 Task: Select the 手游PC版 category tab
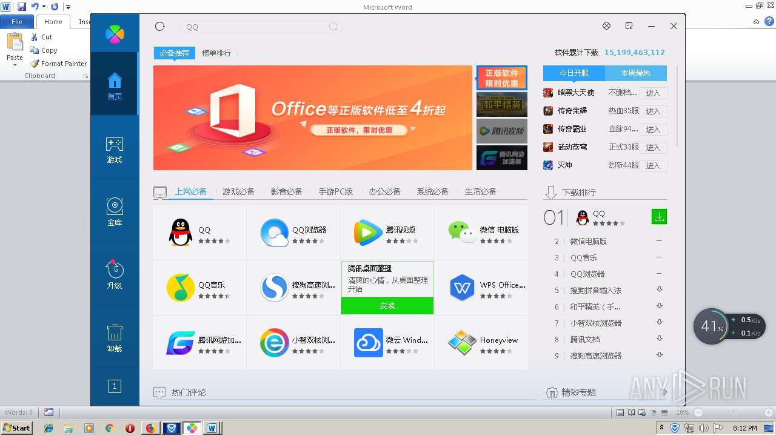pos(336,191)
